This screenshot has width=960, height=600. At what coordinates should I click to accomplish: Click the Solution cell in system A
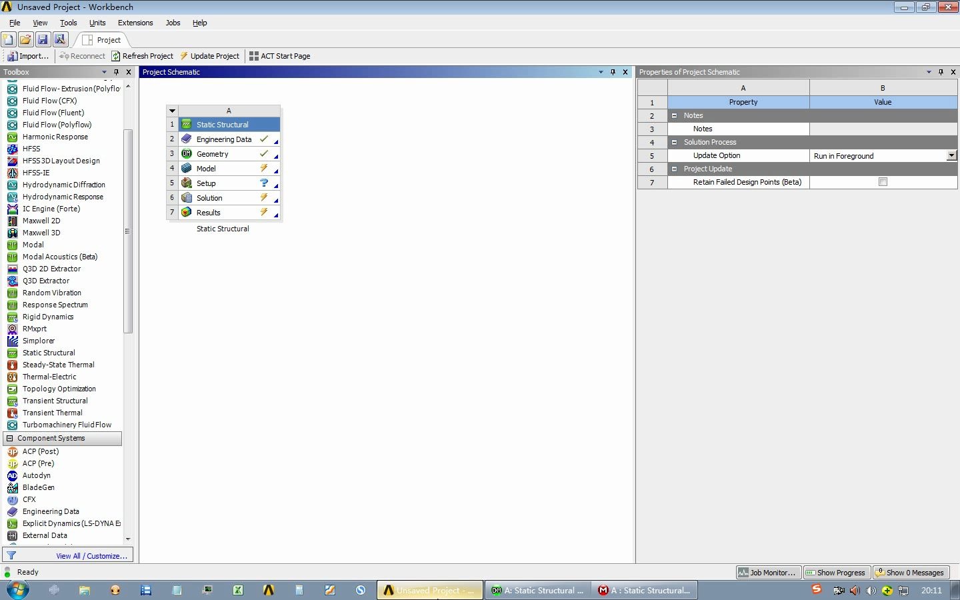[x=229, y=198]
